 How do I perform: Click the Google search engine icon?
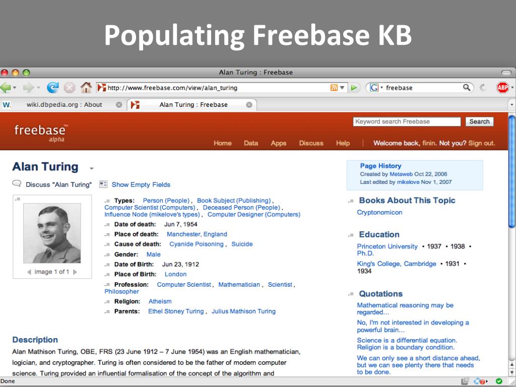(x=374, y=88)
